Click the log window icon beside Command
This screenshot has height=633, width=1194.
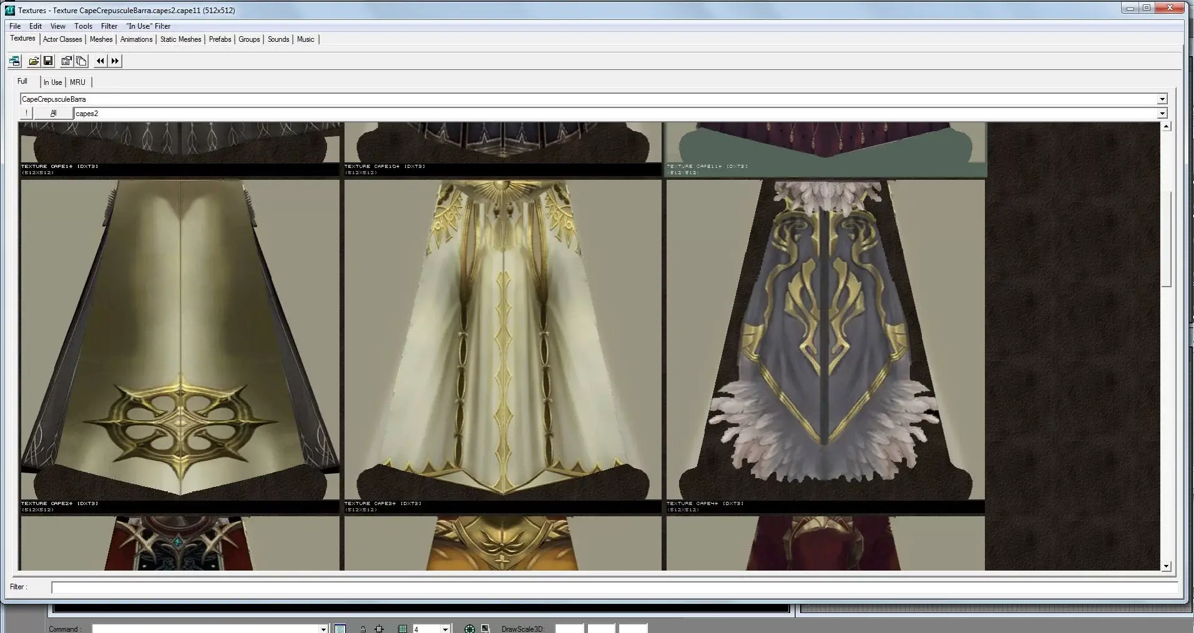tap(340, 629)
